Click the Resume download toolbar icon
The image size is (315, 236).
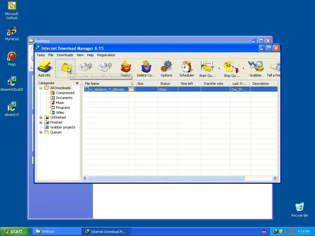[x=65, y=69]
